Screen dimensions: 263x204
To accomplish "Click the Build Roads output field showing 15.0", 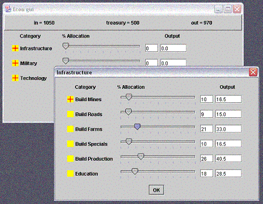I will [x=229, y=114].
